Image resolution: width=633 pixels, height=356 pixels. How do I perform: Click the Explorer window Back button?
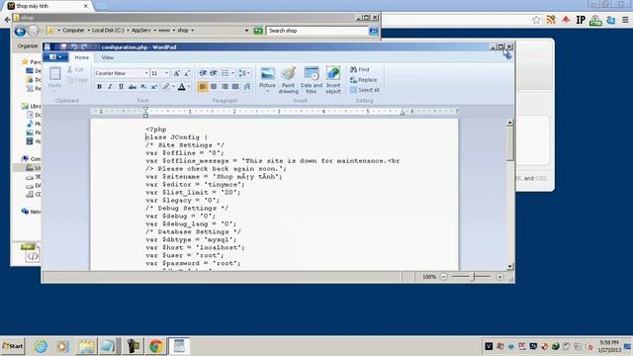click(20, 31)
